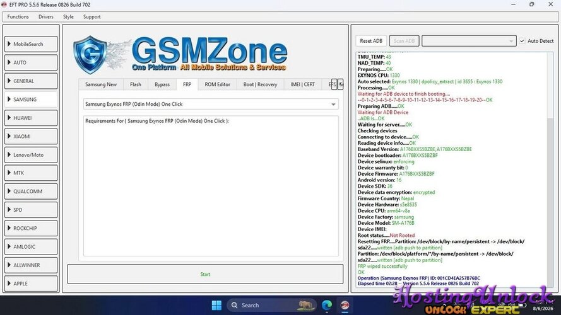Click the GSMZone shield logo
The width and height of the screenshot is (561, 315).
point(90,54)
